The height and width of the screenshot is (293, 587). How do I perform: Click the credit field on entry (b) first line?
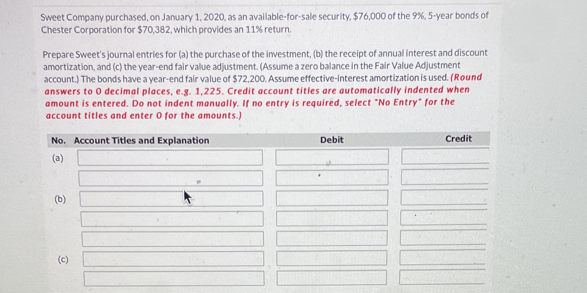coord(444,198)
